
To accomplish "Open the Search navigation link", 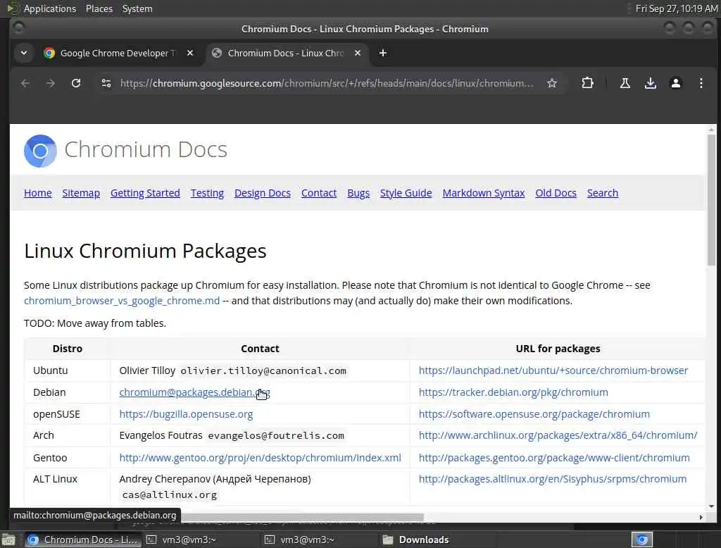I will point(603,193).
